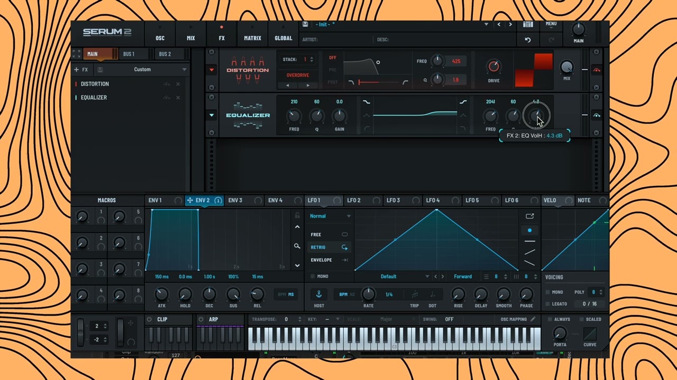This screenshot has height=380, width=677.
Task: Click the MAIN volume knob
Action: click(578, 30)
